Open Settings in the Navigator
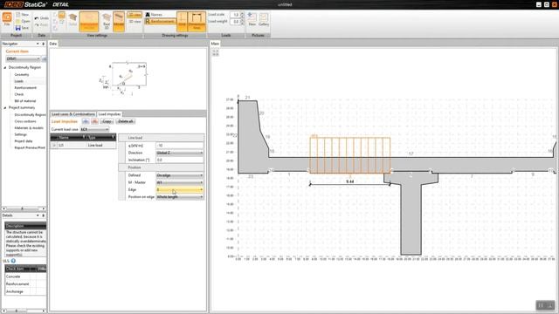 coord(20,134)
